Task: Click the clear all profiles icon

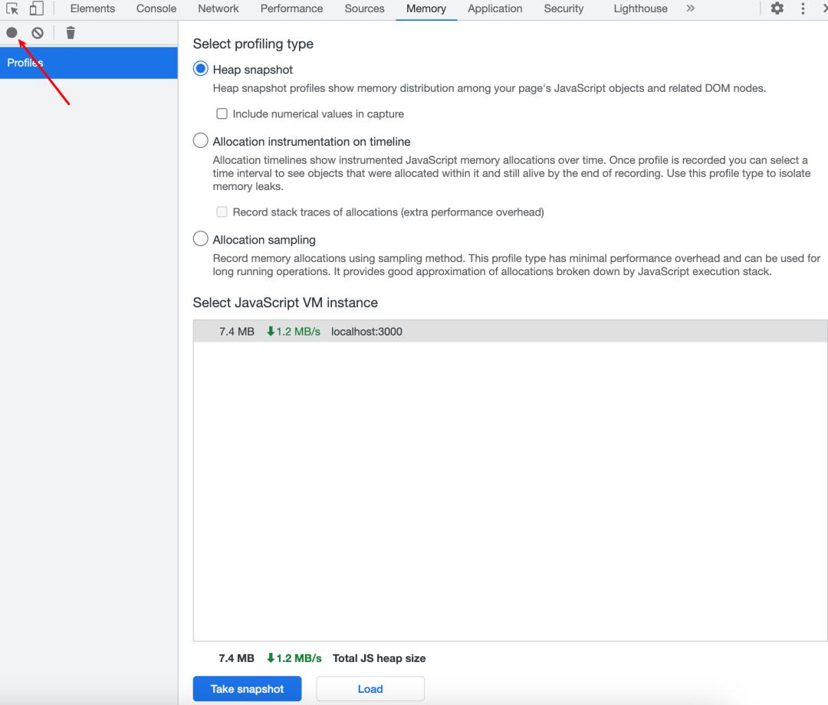Action: pyautogui.click(x=37, y=33)
